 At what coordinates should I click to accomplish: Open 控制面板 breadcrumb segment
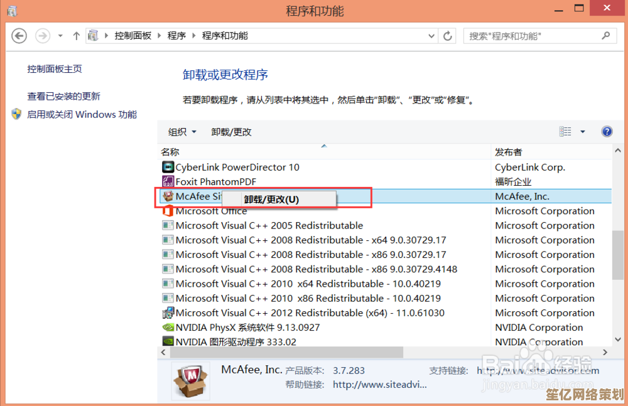[133, 36]
